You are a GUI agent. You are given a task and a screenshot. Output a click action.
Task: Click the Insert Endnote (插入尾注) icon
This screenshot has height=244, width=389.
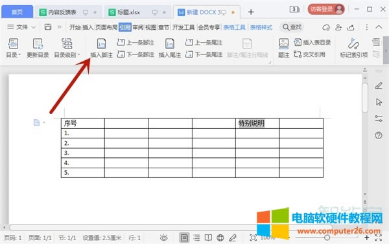point(170,44)
